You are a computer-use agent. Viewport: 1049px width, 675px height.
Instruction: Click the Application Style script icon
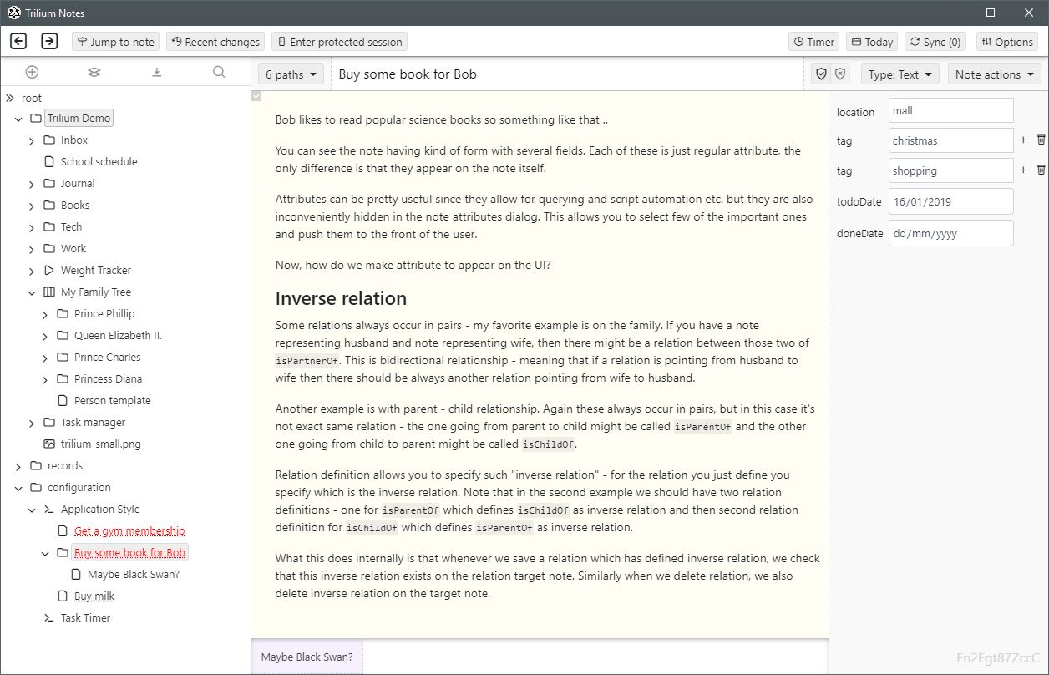pos(49,509)
